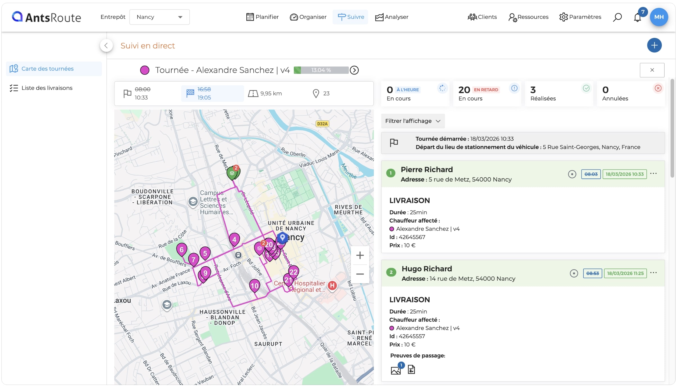Viewport: 677px width, 387px height.
Task: Open photo proof icon for Hugo Richard
Action: (x=396, y=370)
